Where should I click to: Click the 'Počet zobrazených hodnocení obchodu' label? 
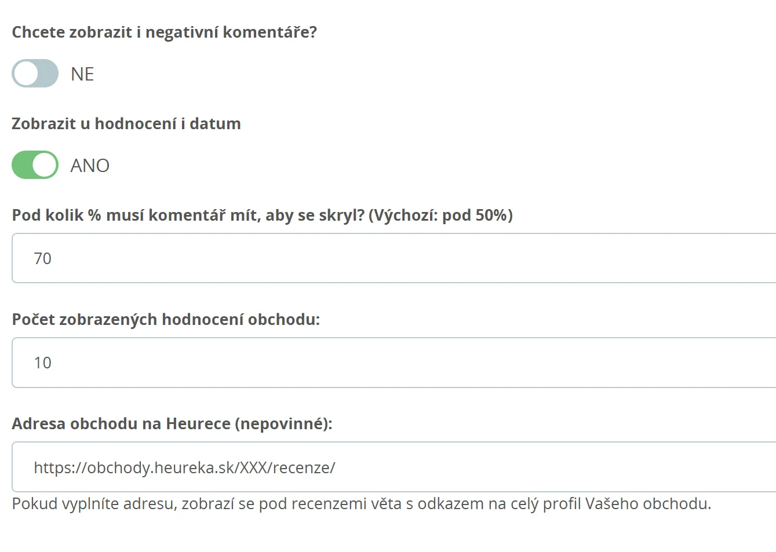tap(166, 319)
